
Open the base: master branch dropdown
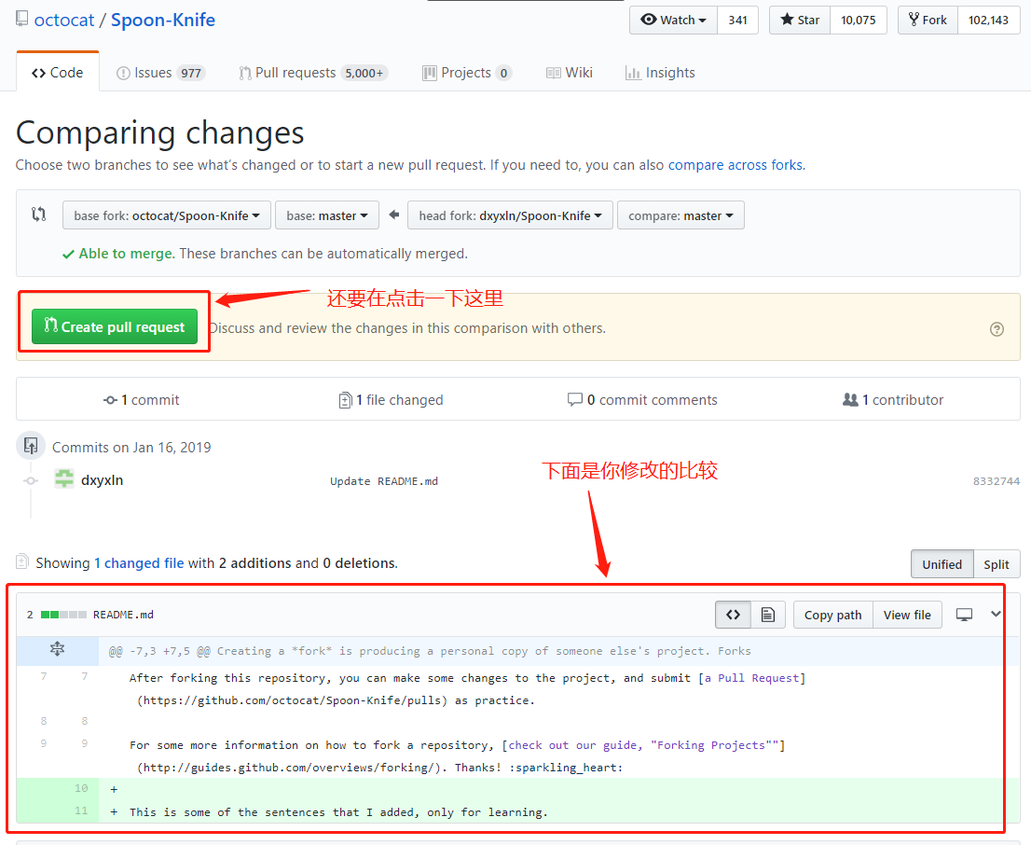click(x=326, y=215)
